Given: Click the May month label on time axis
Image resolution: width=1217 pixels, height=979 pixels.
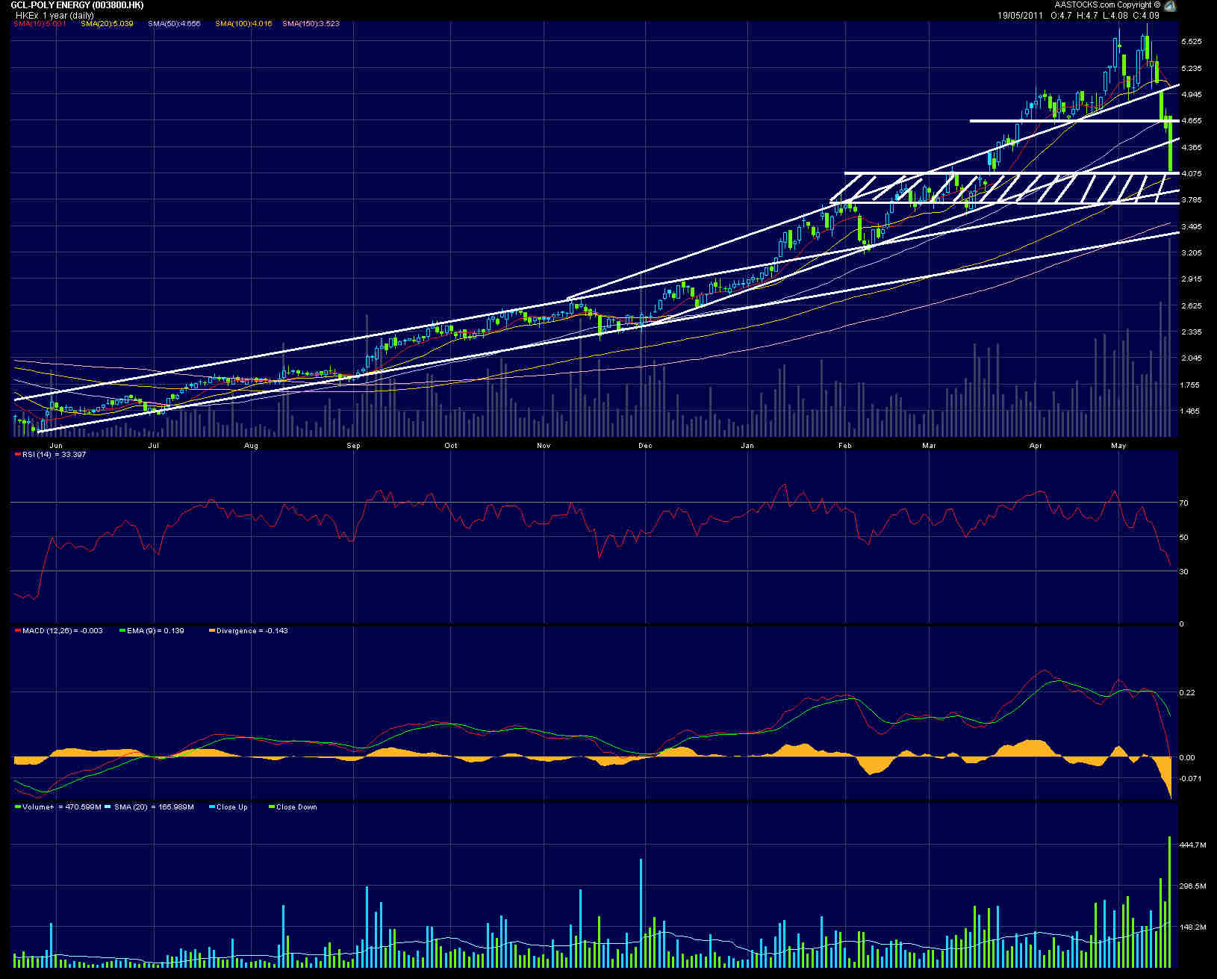Looking at the screenshot, I should coord(1118,446).
